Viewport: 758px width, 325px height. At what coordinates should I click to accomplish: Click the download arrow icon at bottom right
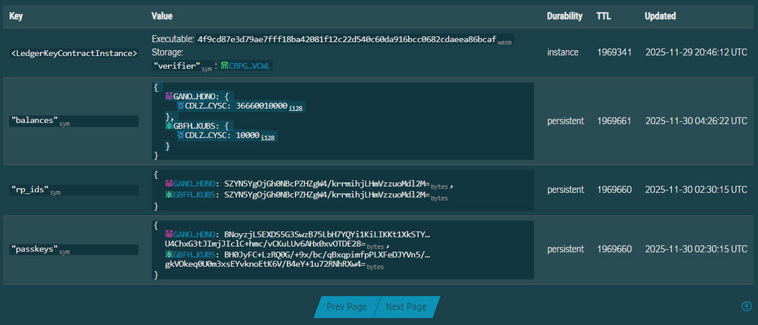[x=745, y=306]
